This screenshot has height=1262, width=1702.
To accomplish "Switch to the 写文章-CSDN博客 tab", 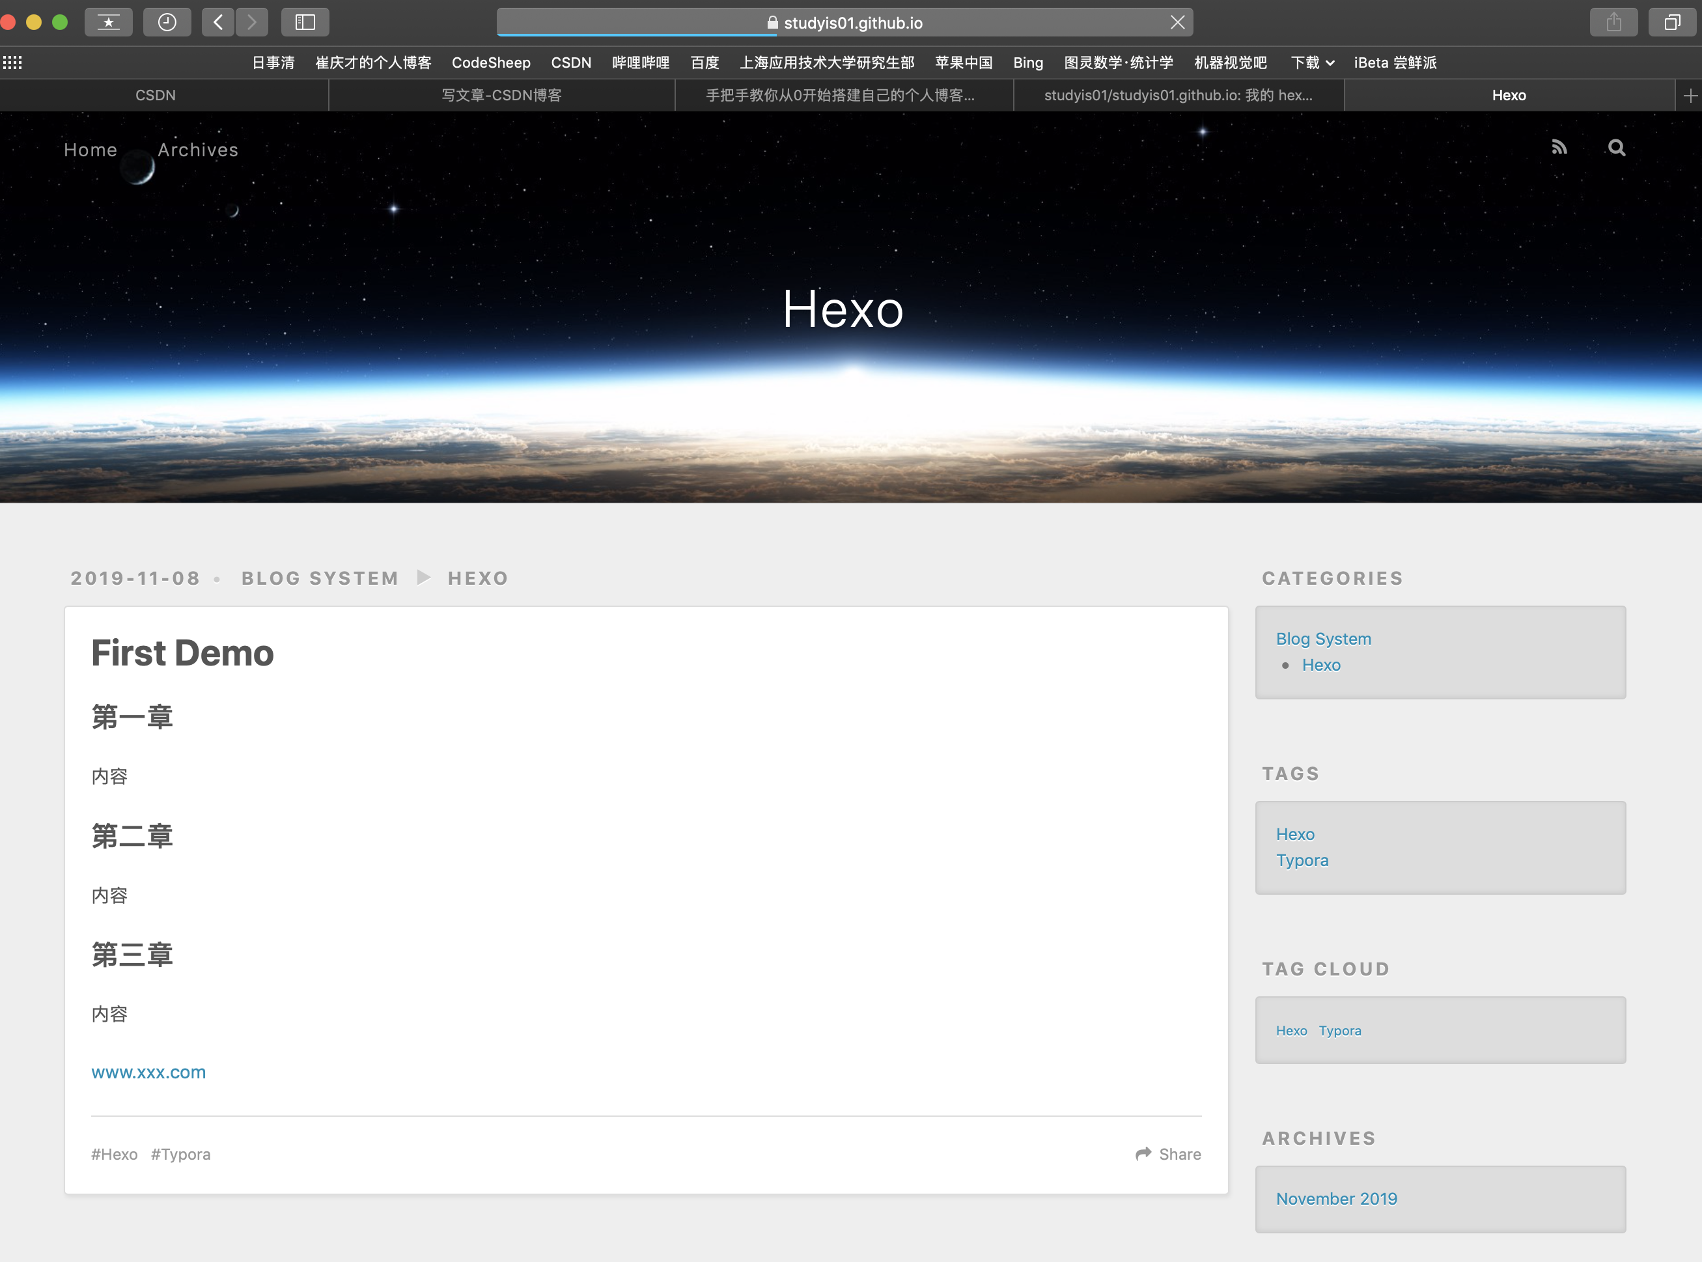I will pos(501,96).
